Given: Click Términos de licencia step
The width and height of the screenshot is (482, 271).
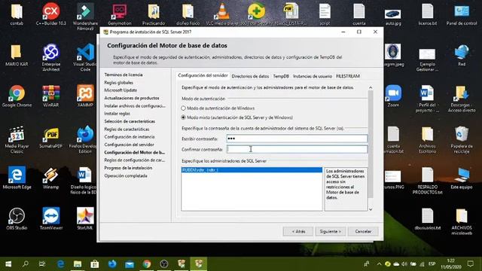Looking at the screenshot, I should coord(124,75).
